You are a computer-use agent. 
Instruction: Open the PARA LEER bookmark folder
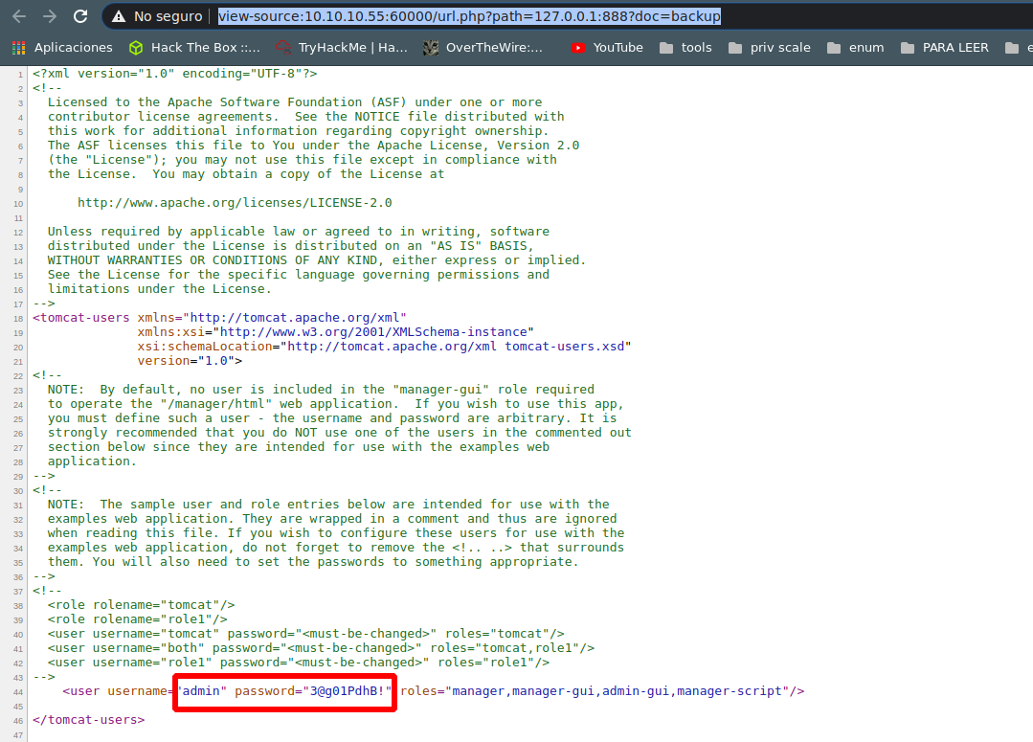coord(945,48)
